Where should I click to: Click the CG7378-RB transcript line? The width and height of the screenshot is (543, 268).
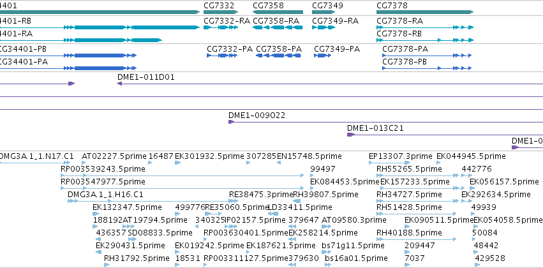pos(425,40)
